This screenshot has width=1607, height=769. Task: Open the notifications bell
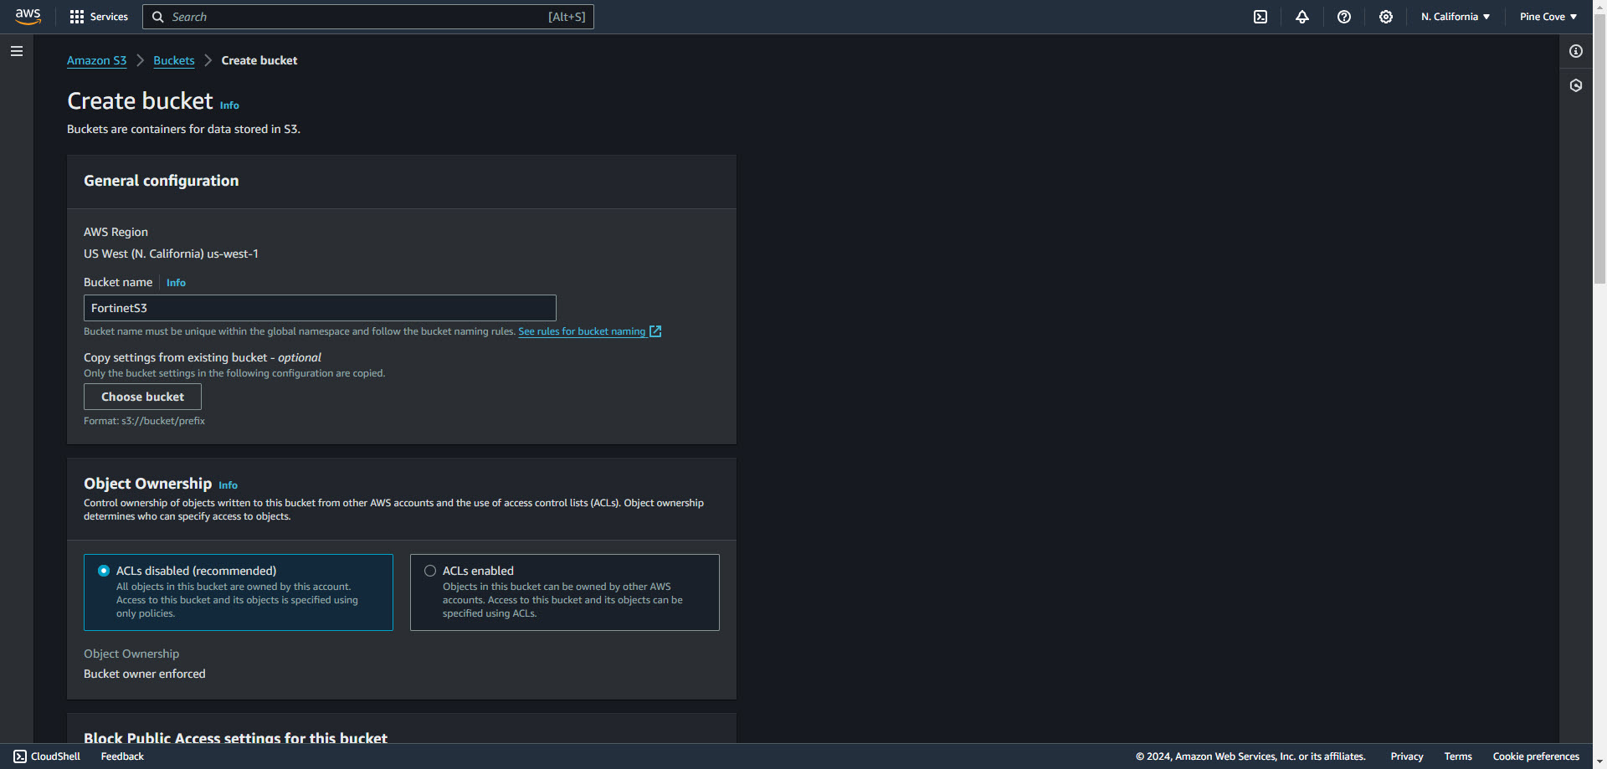1302,17
